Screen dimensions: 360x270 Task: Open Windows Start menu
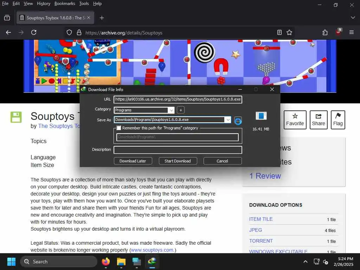[x=11, y=262]
